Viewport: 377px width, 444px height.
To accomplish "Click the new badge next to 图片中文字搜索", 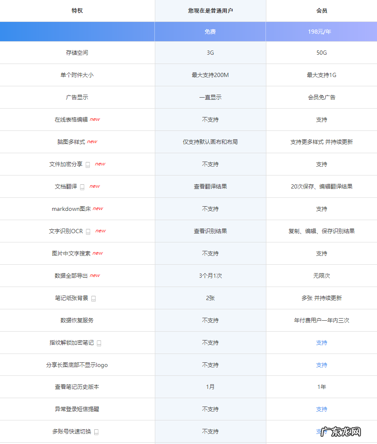I will (97, 253).
